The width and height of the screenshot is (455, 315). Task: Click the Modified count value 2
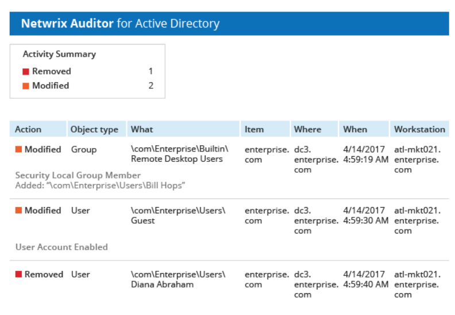(151, 85)
